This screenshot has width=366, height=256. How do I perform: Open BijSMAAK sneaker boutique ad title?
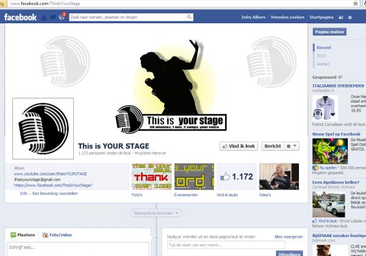339,236
